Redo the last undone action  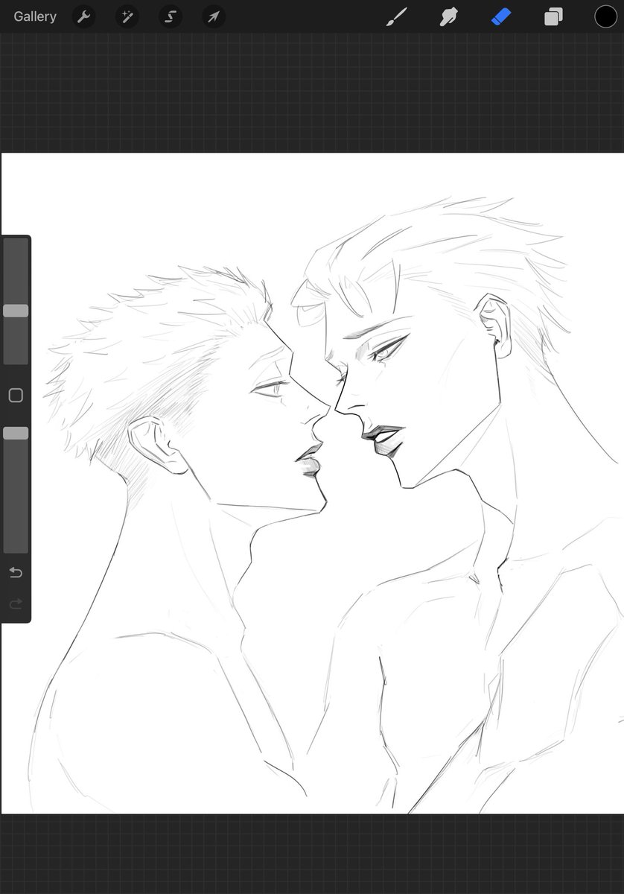(x=16, y=603)
